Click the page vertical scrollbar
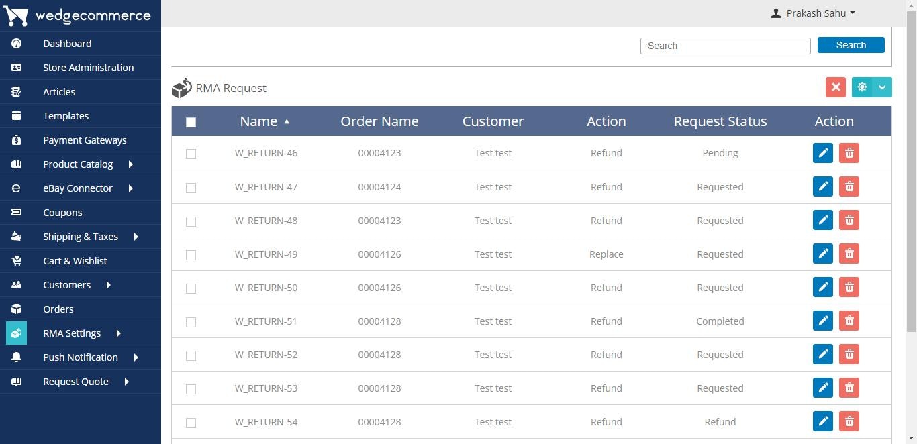The width and height of the screenshot is (917, 444). pyautogui.click(x=911, y=172)
